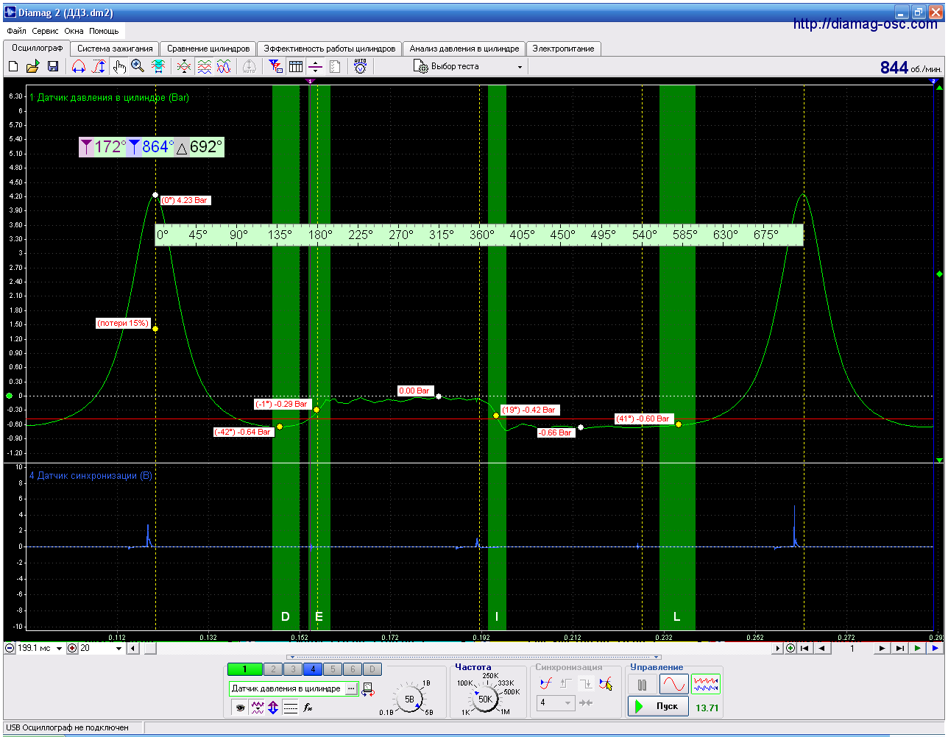Click the AUTO voltage setup icon
Screen dimensions: 948x737
(x=360, y=66)
